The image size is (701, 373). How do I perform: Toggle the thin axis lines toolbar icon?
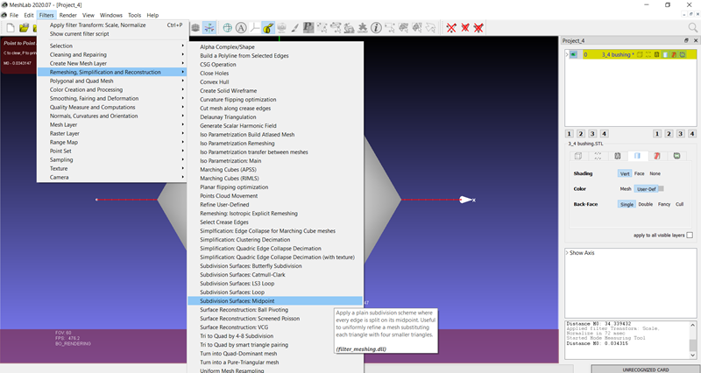point(254,28)
